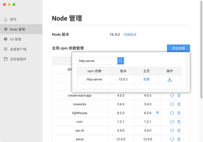203x142 pixels.
Task: Focus the http-server search input
Action: tap(97, 61)
